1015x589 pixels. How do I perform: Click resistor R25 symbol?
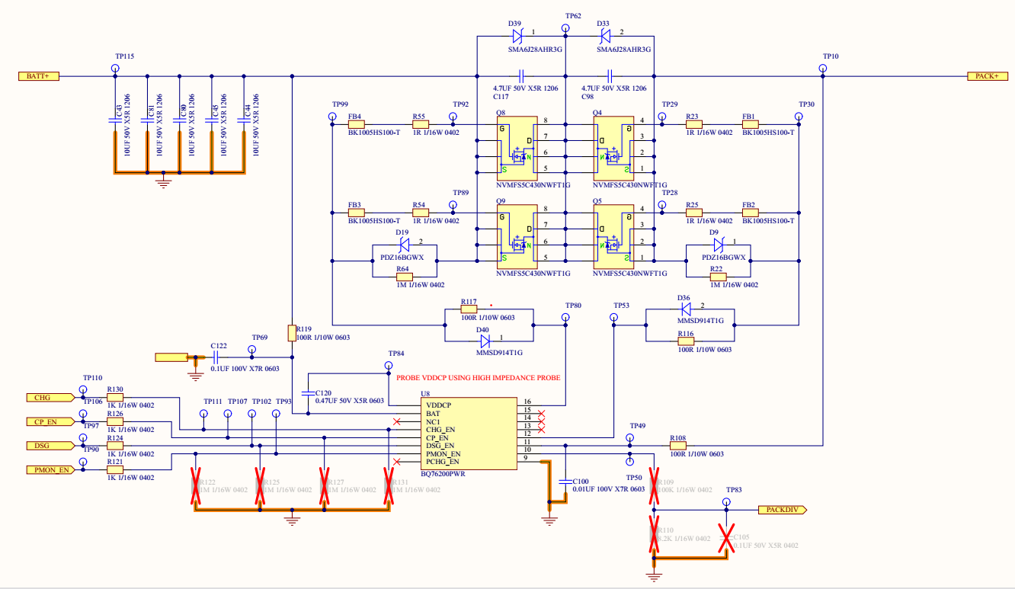pos(693,213)
